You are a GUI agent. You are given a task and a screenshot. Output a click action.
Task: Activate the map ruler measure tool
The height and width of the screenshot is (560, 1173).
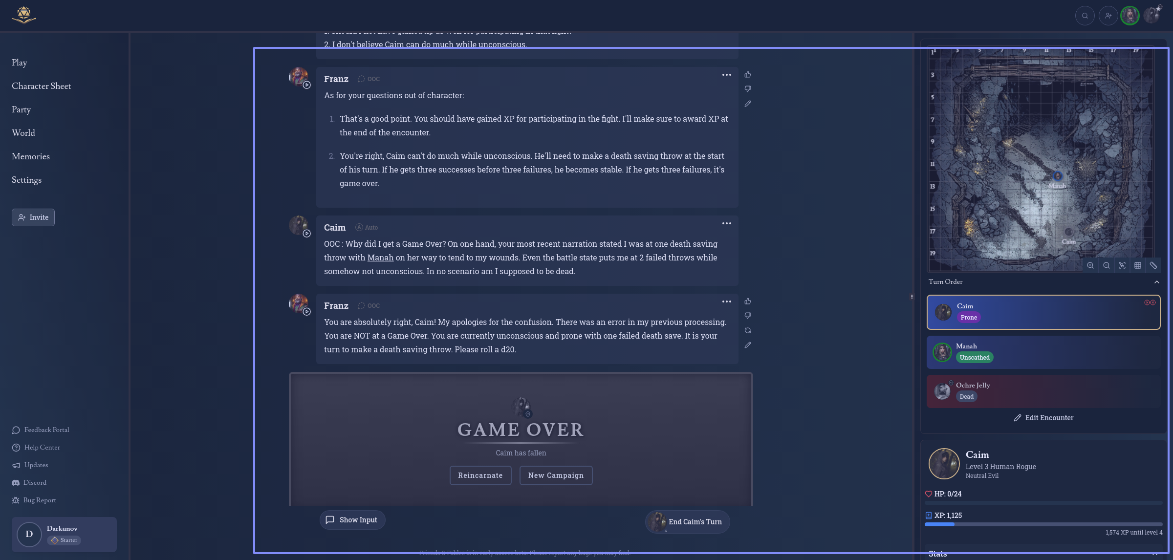1153,265
